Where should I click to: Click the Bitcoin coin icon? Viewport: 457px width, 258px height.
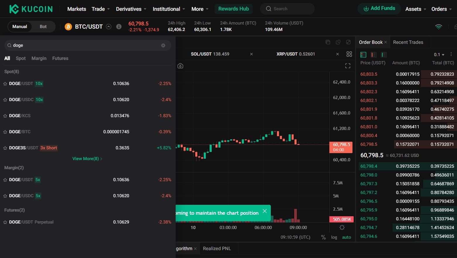coord(68,27)
